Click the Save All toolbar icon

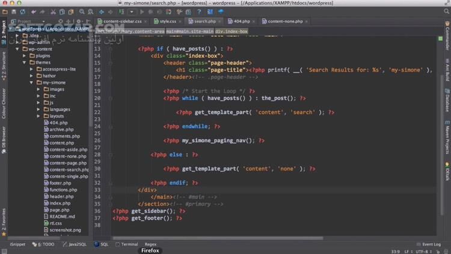coord(13,11)
